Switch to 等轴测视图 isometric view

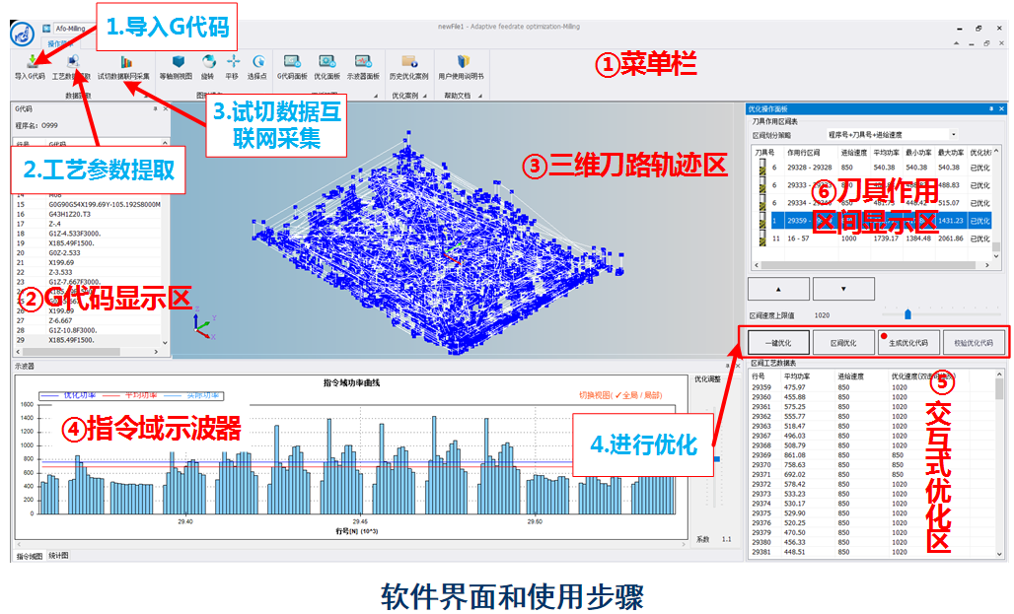(x=179, y=65)
